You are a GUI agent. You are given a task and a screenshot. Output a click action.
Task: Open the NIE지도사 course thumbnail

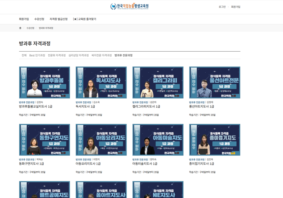coord(158,190)
